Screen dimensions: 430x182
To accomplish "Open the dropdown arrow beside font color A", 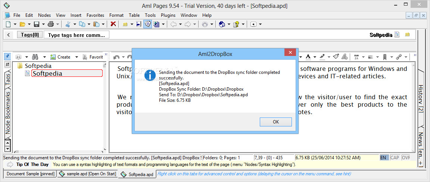I will [315, 57].
